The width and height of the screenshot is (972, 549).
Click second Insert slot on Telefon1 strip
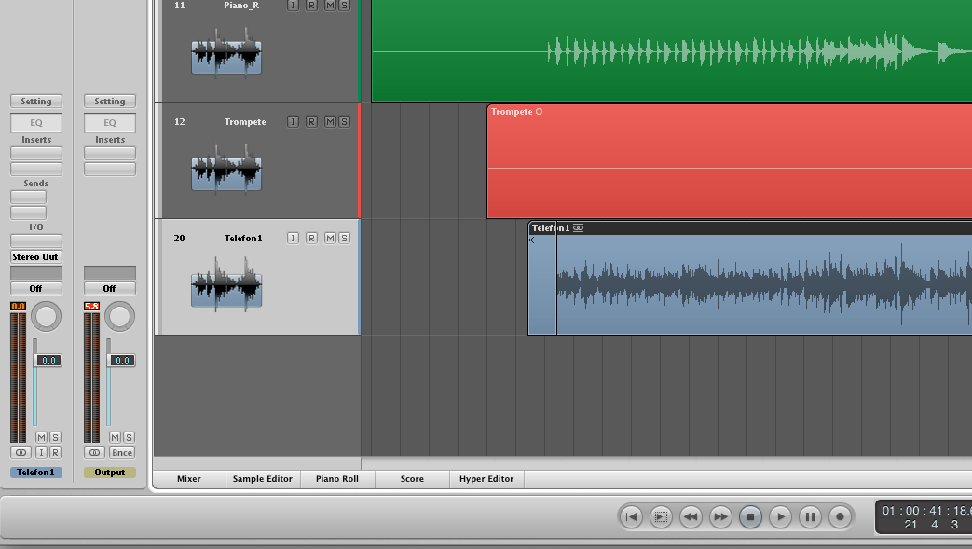pyautogui.click(x=36, y=169)
